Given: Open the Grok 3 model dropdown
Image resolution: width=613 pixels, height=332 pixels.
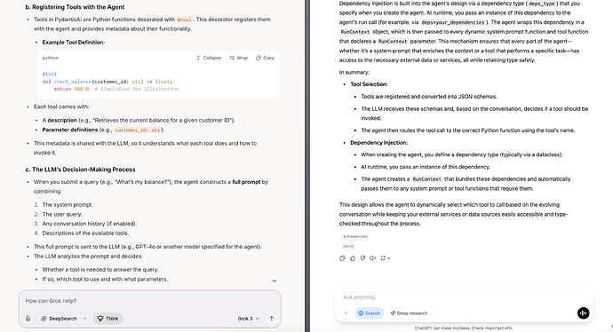Looking at the screenshot, I should click(x=249, y=319).
